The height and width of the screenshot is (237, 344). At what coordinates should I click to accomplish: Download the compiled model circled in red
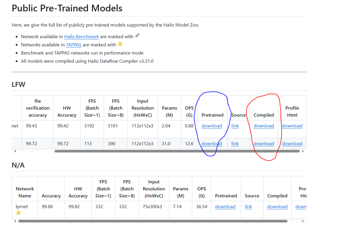[264, 126]
